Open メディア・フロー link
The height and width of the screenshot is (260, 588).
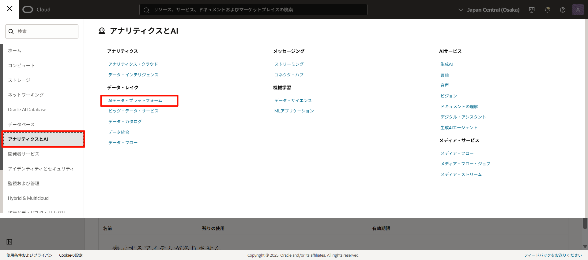click(x=457, y=153)
